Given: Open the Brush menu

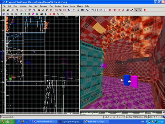Looking at the screenshot, I should point(65,6).
